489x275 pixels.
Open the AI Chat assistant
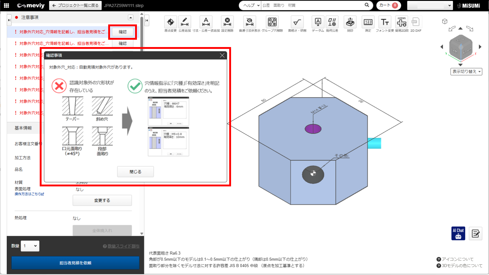coord(458,233)
